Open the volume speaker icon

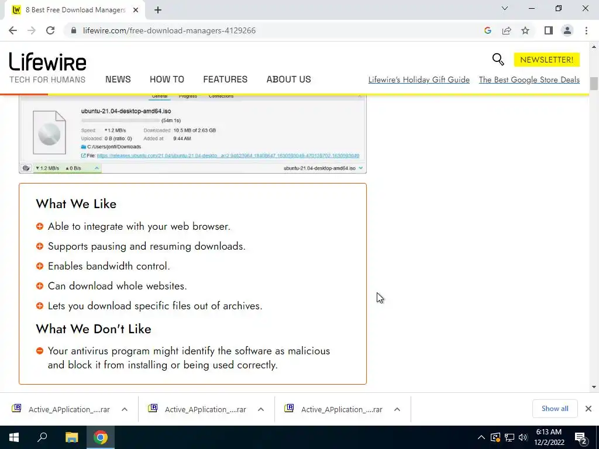[523, 437]
